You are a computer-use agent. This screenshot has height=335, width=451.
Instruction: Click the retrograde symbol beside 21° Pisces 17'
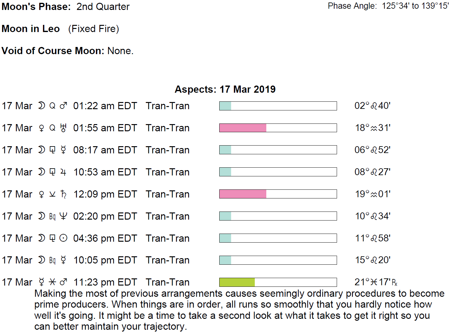(394, 282)
